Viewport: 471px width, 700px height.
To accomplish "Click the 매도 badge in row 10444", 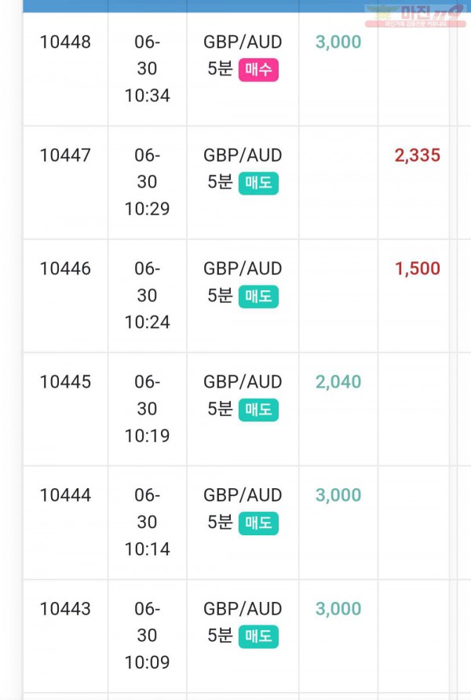I will point(258,523).
